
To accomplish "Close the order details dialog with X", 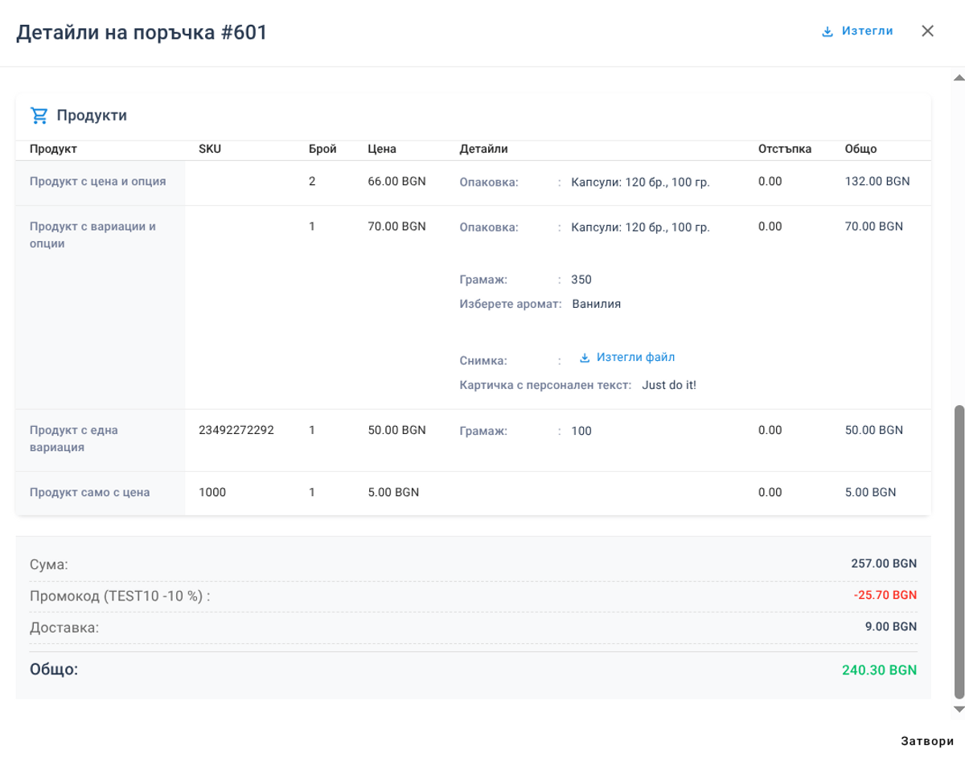I will [x=927, y=31].
